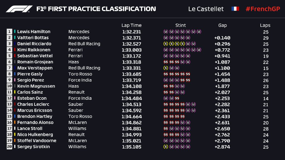285x160 pixels.
Task: Click the Gap column header
Action: 222,25
